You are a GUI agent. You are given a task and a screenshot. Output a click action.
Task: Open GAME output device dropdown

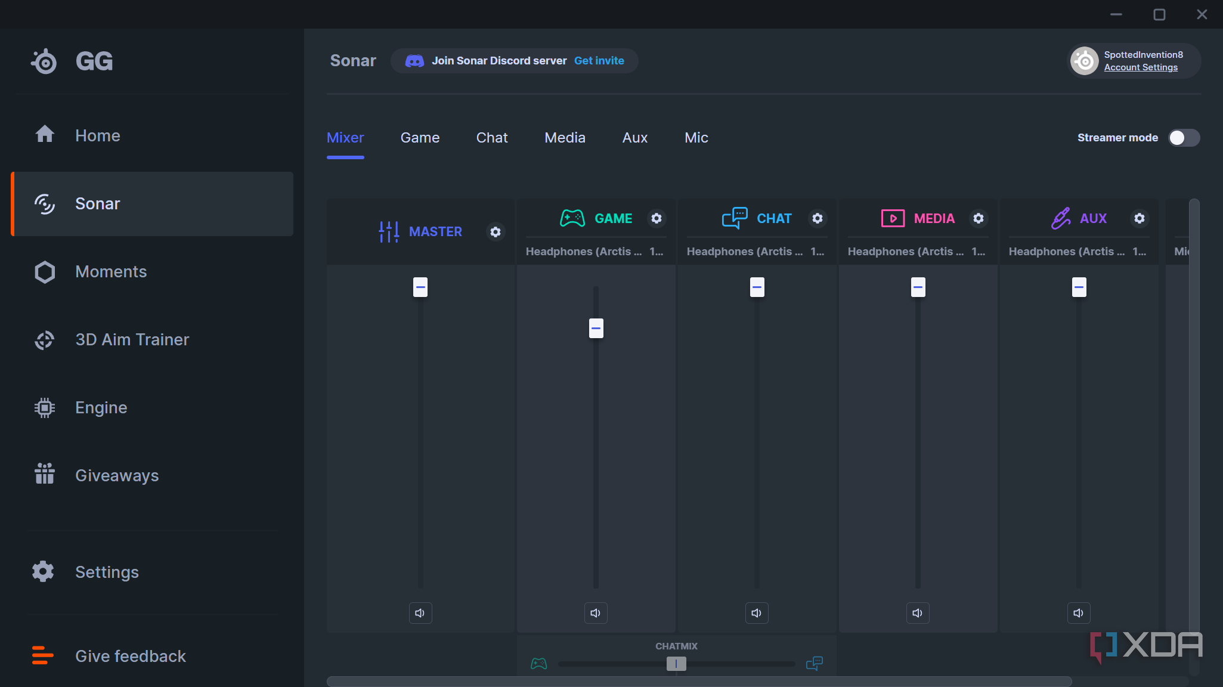[595, 252]
